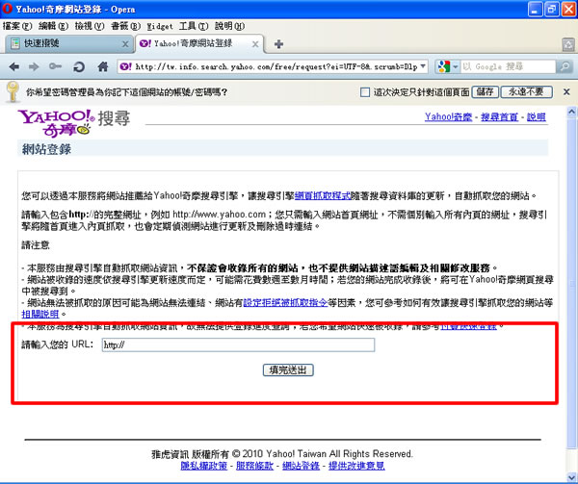578x484 pixels.
Task: Open the 編輯 menu
Action: coord(53,26)
